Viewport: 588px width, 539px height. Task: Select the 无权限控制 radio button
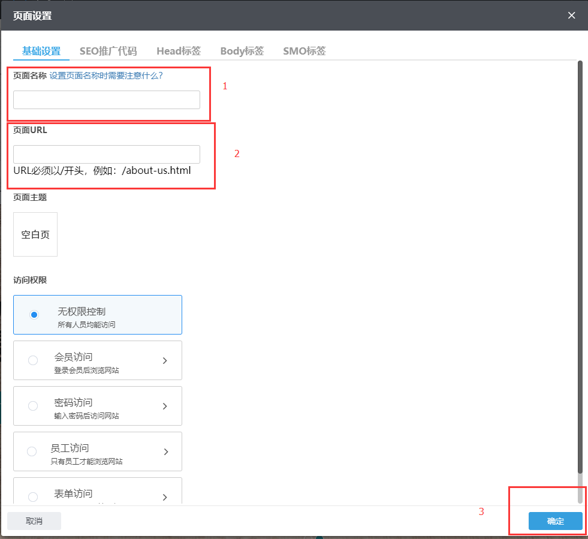coord(34,315)
